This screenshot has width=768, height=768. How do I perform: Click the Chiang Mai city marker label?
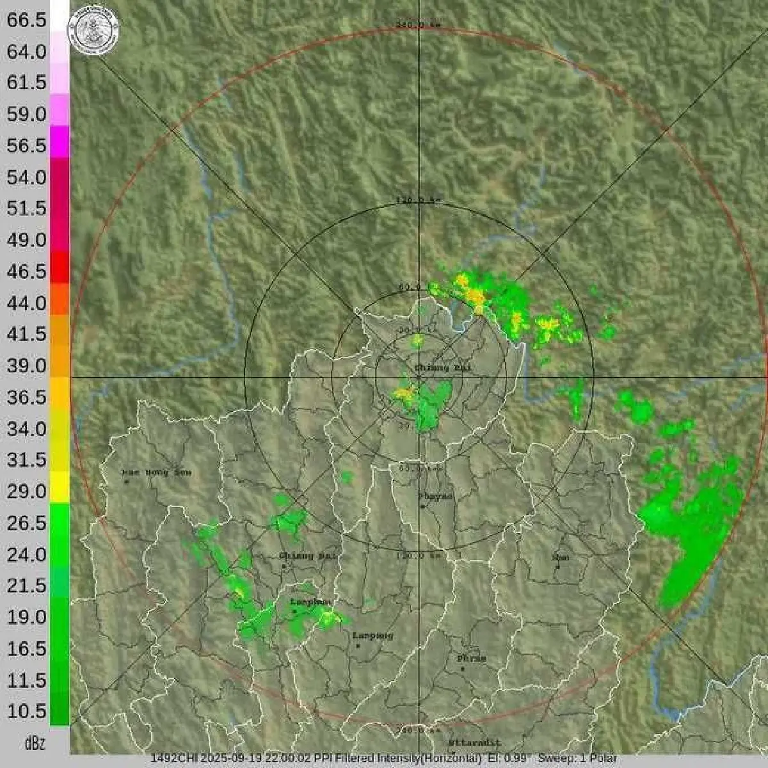tap(308, 556)
